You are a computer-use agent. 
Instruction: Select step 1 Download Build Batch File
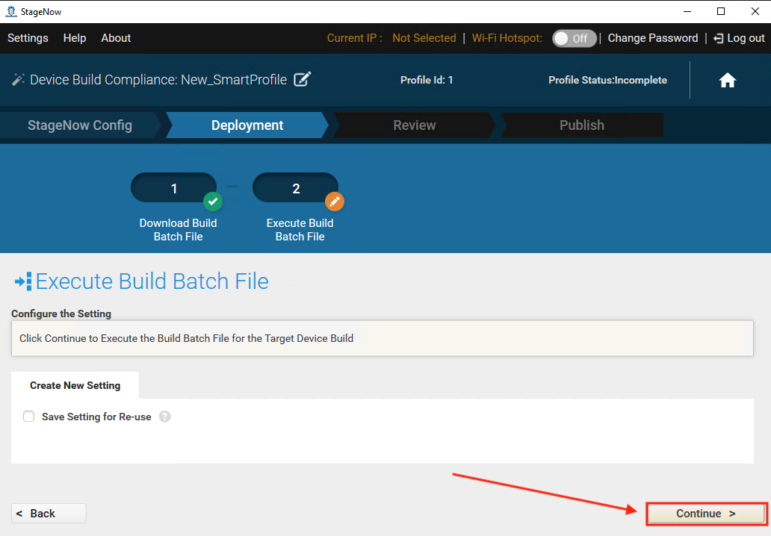click(x=174, y=189)
